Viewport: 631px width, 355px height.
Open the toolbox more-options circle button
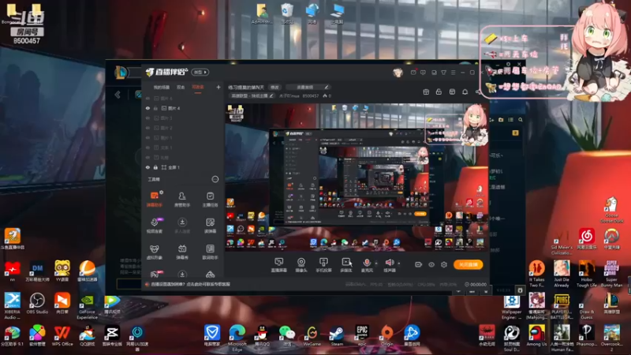pyautogui.click(x=215, y=179)
